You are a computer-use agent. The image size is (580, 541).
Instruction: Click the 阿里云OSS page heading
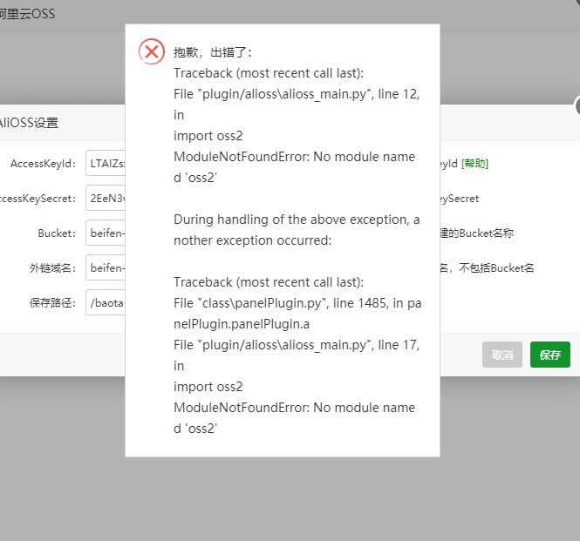(27, 14)
